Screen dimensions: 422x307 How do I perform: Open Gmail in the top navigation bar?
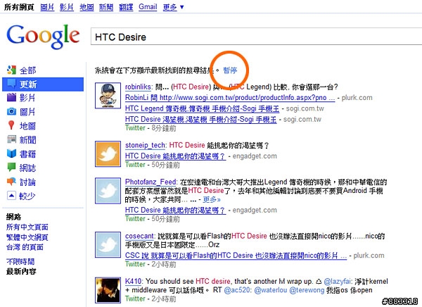click(148, 7)
